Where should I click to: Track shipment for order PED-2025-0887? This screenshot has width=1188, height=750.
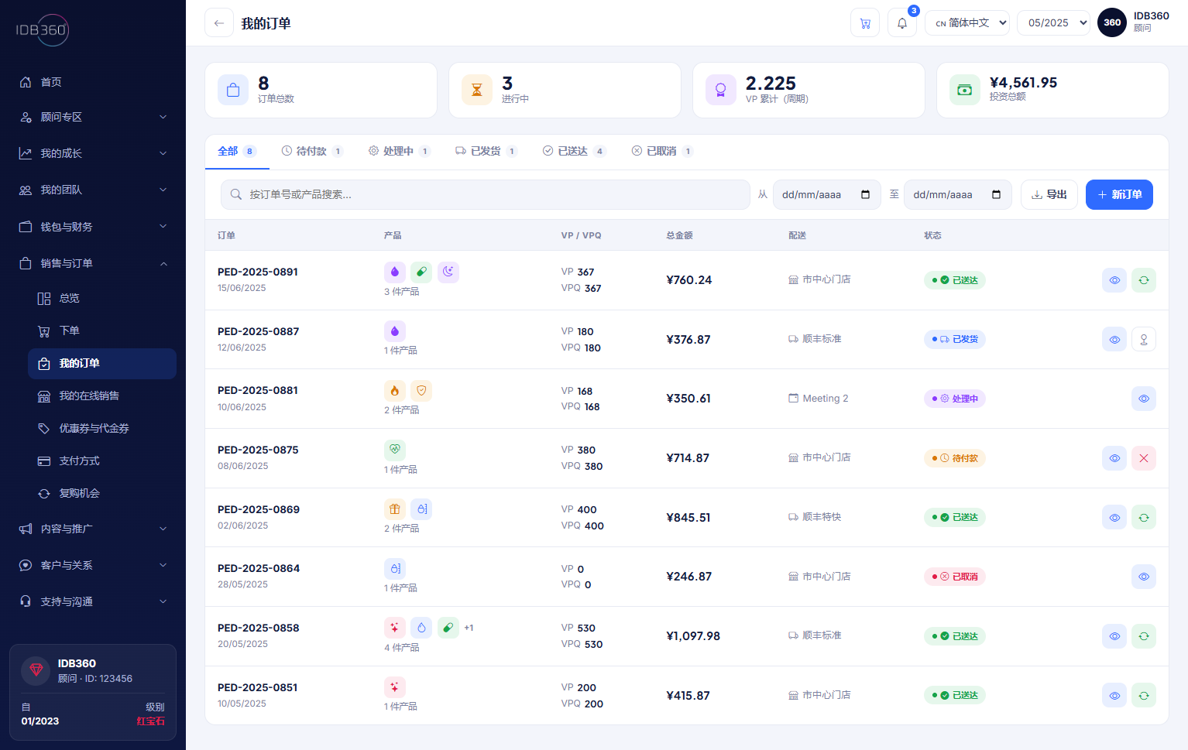tap(1144, 339)
